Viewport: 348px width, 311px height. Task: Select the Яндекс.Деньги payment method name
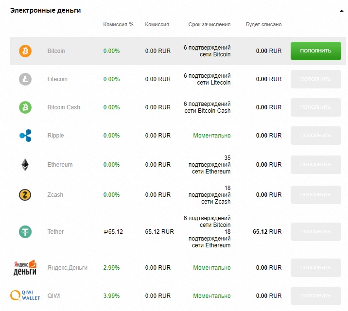tap(67, 268)
